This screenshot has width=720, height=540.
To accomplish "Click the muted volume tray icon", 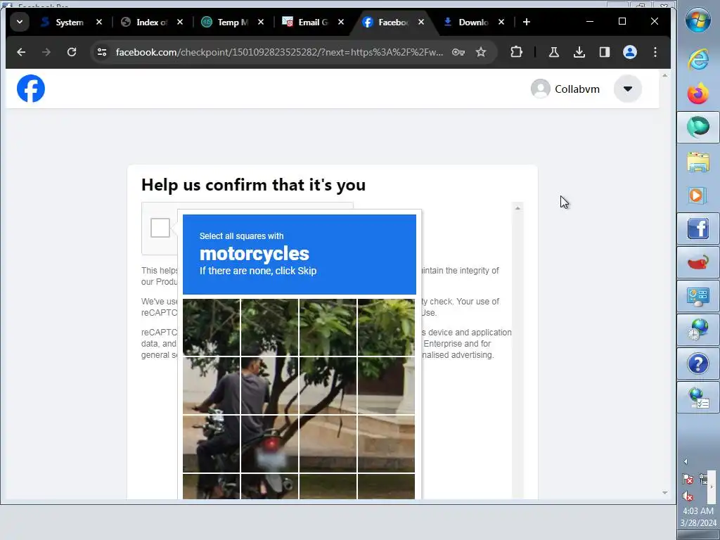I will 688,496.
